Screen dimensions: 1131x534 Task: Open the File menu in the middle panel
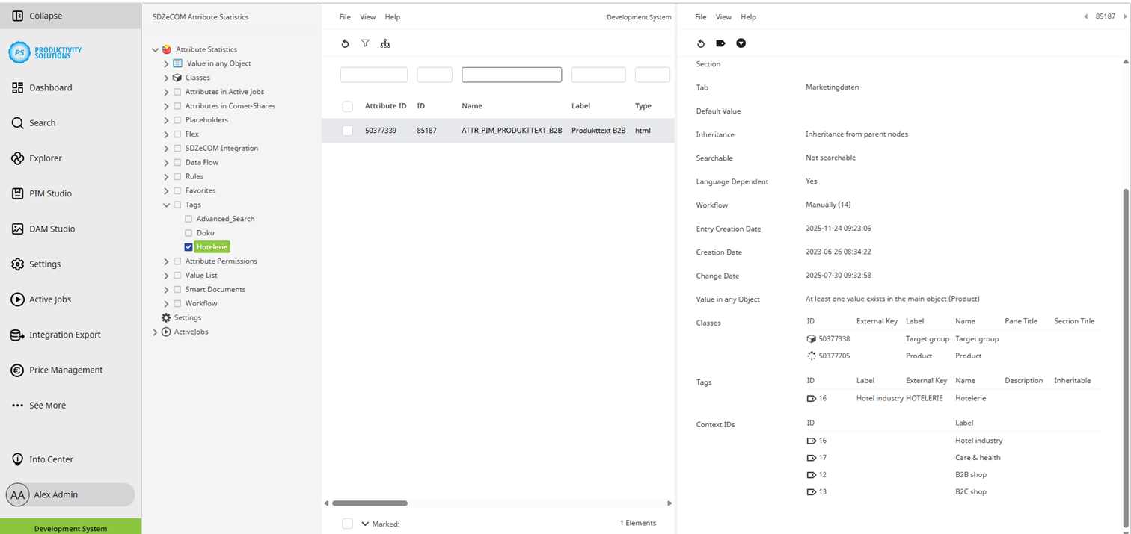click(344, 16)
